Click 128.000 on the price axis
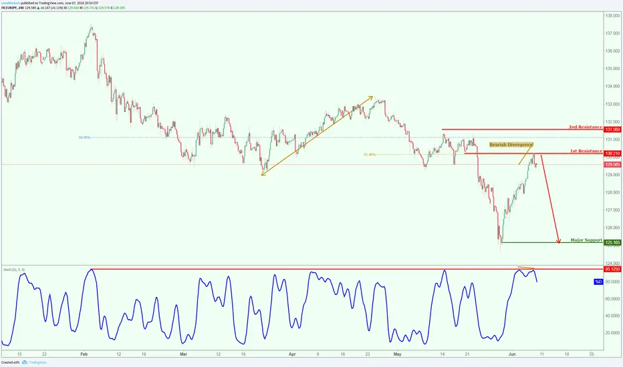Image resolution: width=623 pixels, height=367 pixels. pyautogui.click(x=614, y=192)
